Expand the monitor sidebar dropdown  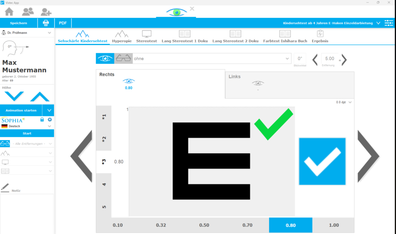coord(50,162)
